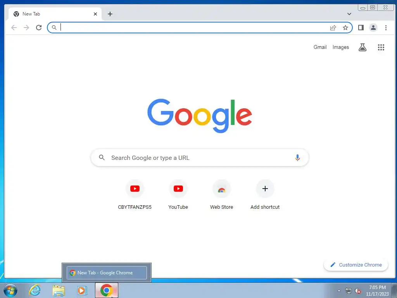Open Search Labs flask icon
This screenshot has width=397, height=298.
pos(362,47)
